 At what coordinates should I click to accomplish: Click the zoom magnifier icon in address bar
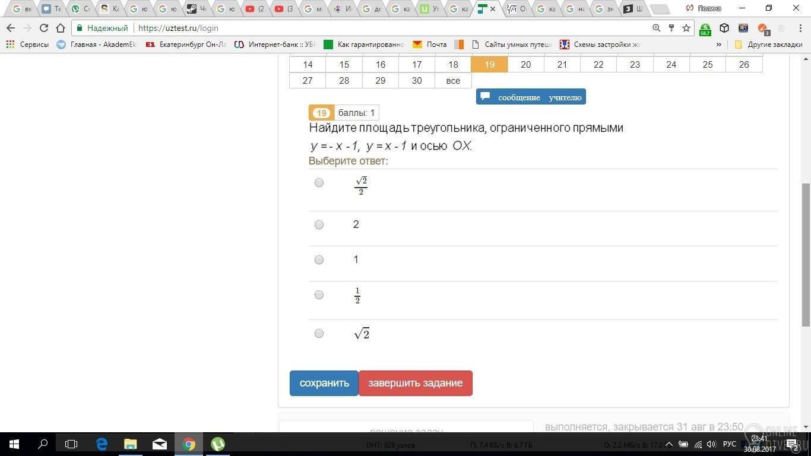[x=656, y=28]
